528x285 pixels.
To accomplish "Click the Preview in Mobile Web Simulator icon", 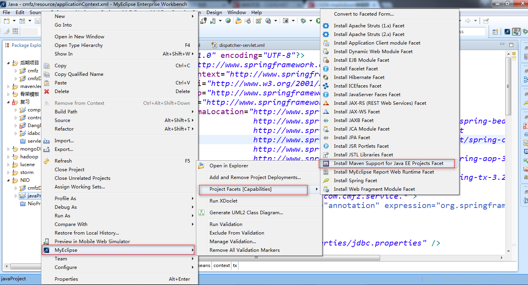I will (x=47, y=242).
